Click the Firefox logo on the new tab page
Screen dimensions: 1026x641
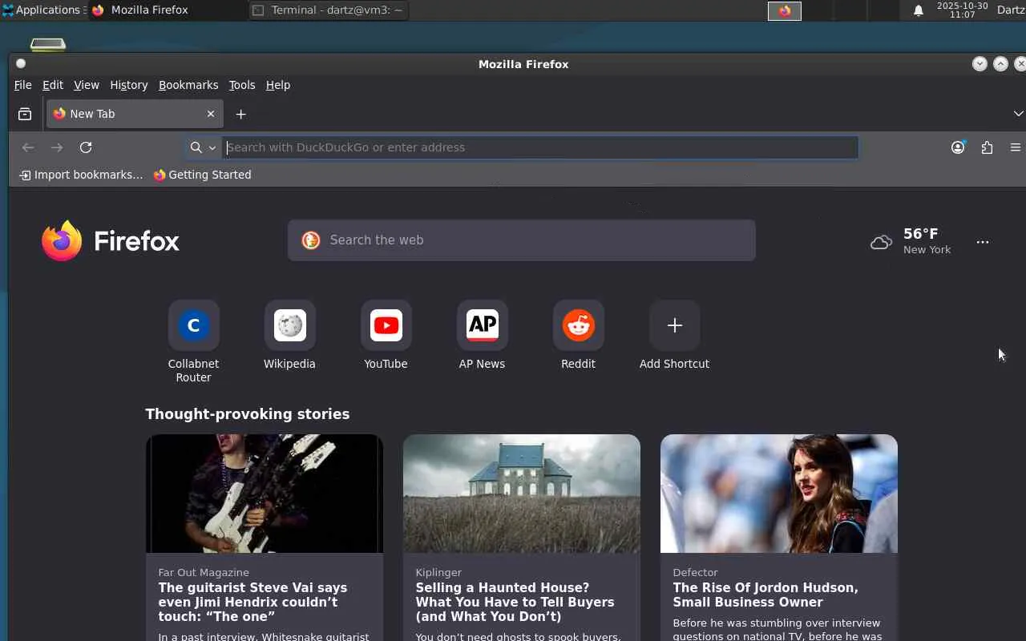pos(111,240)
